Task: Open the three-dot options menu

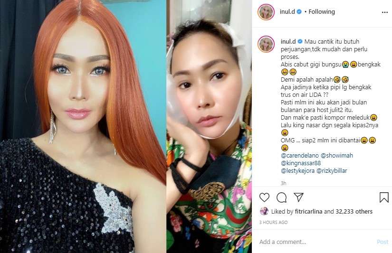Action: [x=385, y=12]
